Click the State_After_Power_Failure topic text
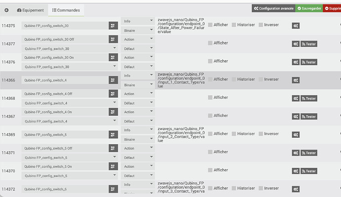Viewport: 341px width, 197px height. [181, 26]
